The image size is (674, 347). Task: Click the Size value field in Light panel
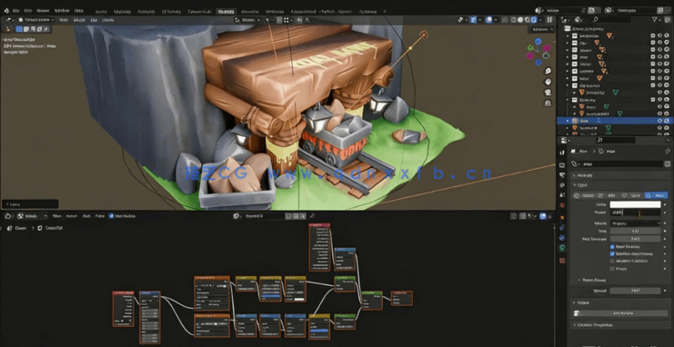[635, 231]
